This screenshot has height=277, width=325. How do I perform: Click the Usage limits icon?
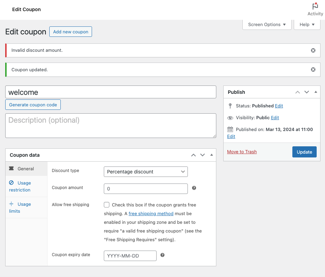11,204
